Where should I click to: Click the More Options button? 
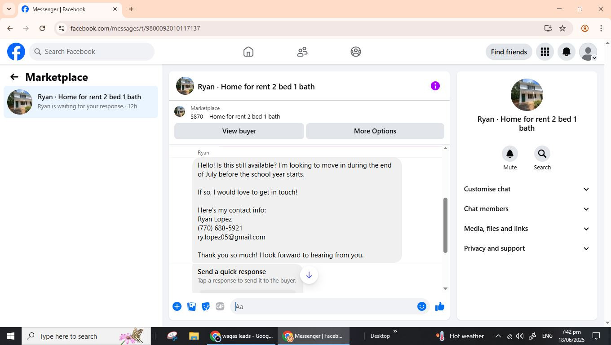(x=375, y=131)
